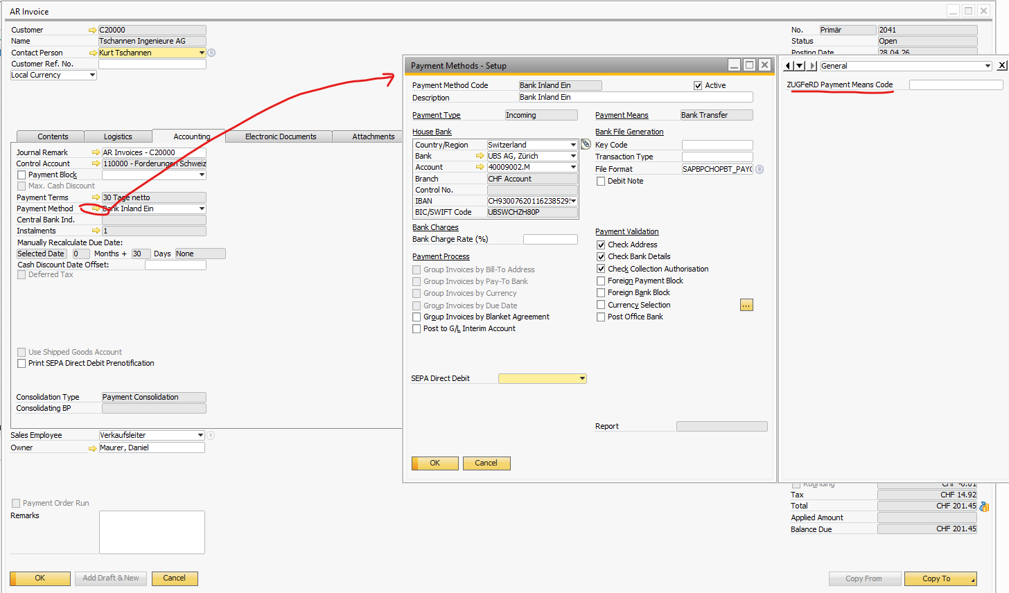Image resolution: width=1009 pixels, height=593 pixels.
Task: Click the icon next to the Total amount
Action: 984,506
